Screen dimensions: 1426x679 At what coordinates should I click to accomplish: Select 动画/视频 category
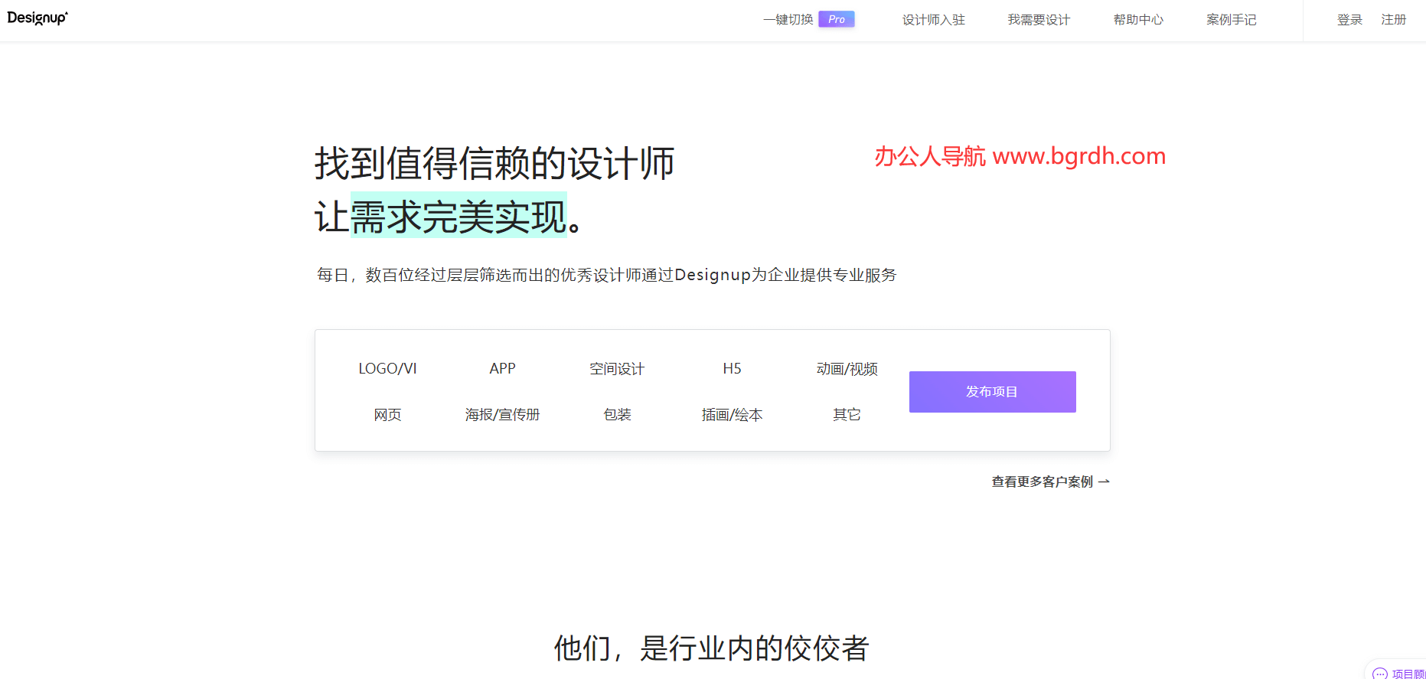pyautogui.click(x=847, y=369)
